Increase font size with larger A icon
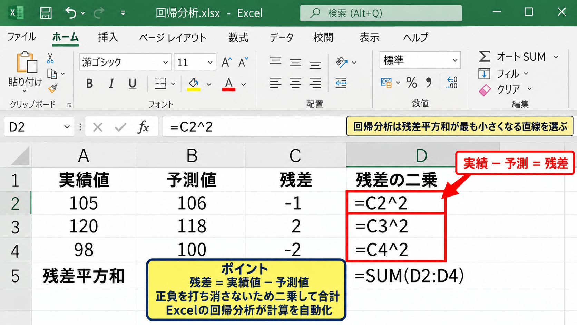The image size is (577, 325). click(x=227, y=62)
